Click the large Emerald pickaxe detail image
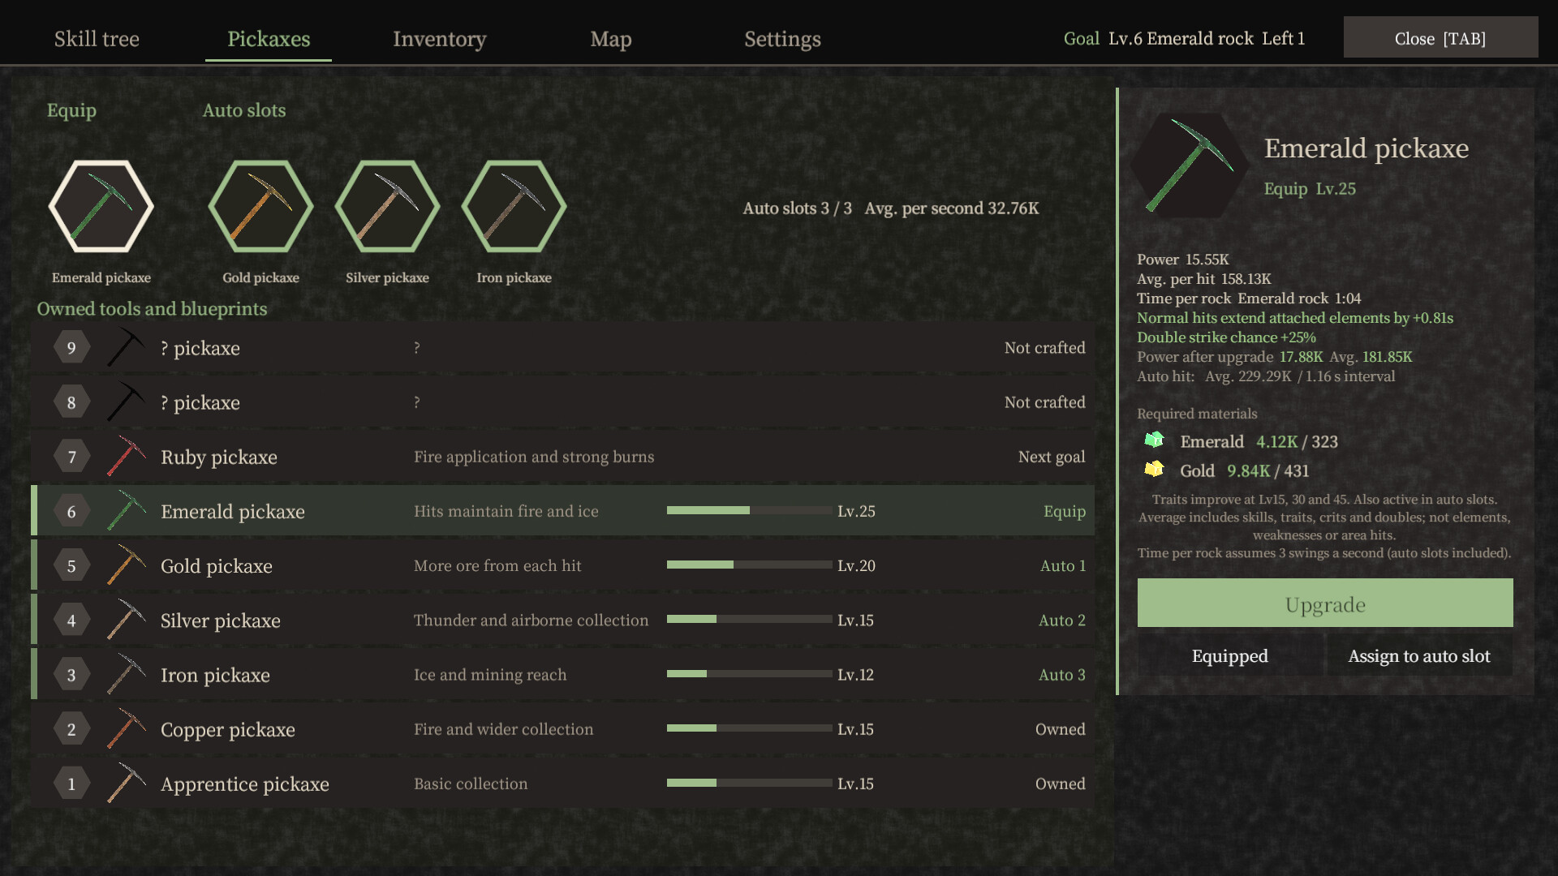The height and width of the screenshot is (876, 1558). pyautogui.click(x=1190, y=165)
